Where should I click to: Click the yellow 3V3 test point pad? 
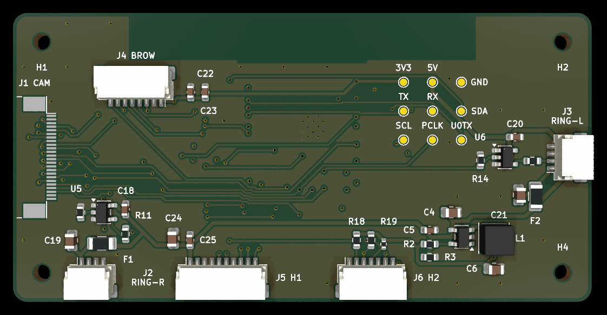click(404, 82)
